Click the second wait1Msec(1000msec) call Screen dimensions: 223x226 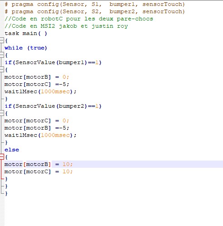[40, 135]
